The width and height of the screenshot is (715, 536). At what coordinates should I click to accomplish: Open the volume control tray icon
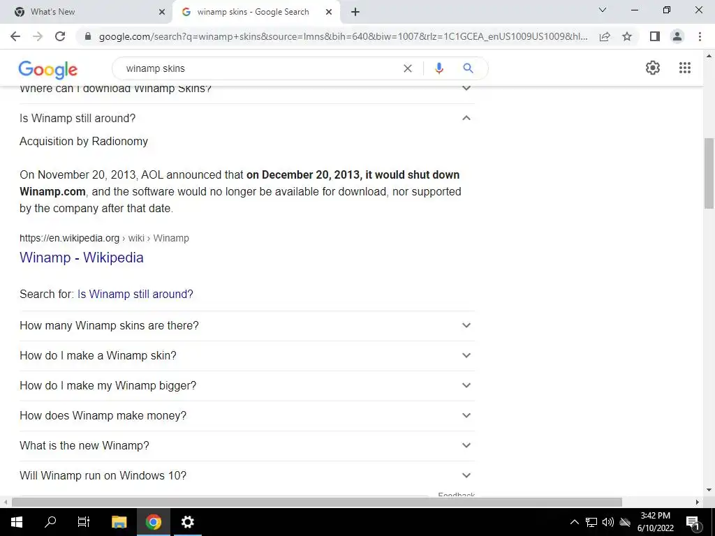pyautogui.click(x=608, y=522)
